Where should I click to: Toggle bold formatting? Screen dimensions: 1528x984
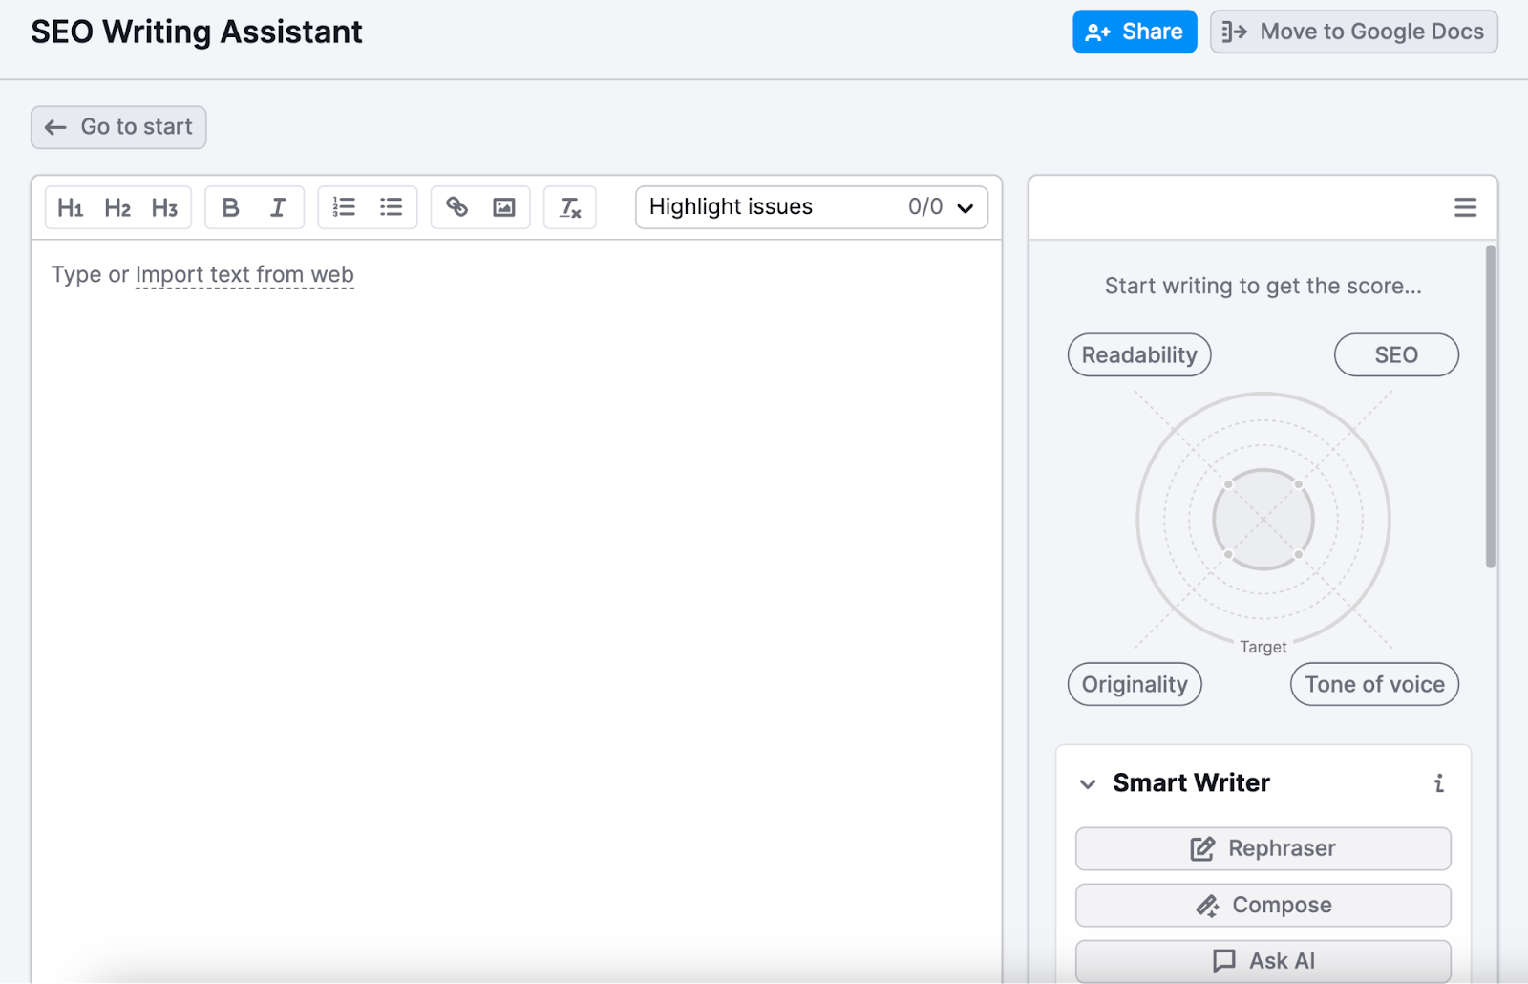point(229,207)
